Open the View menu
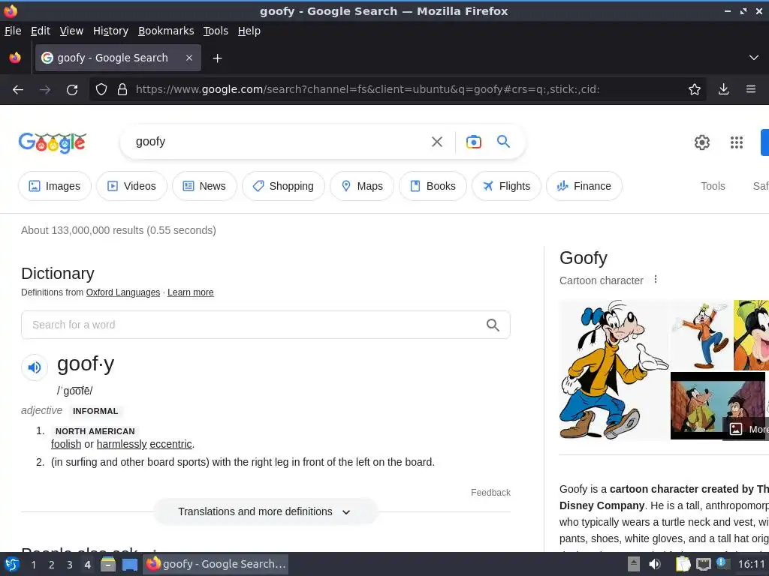This screenshot has width=769, height=576. (71, 31)
